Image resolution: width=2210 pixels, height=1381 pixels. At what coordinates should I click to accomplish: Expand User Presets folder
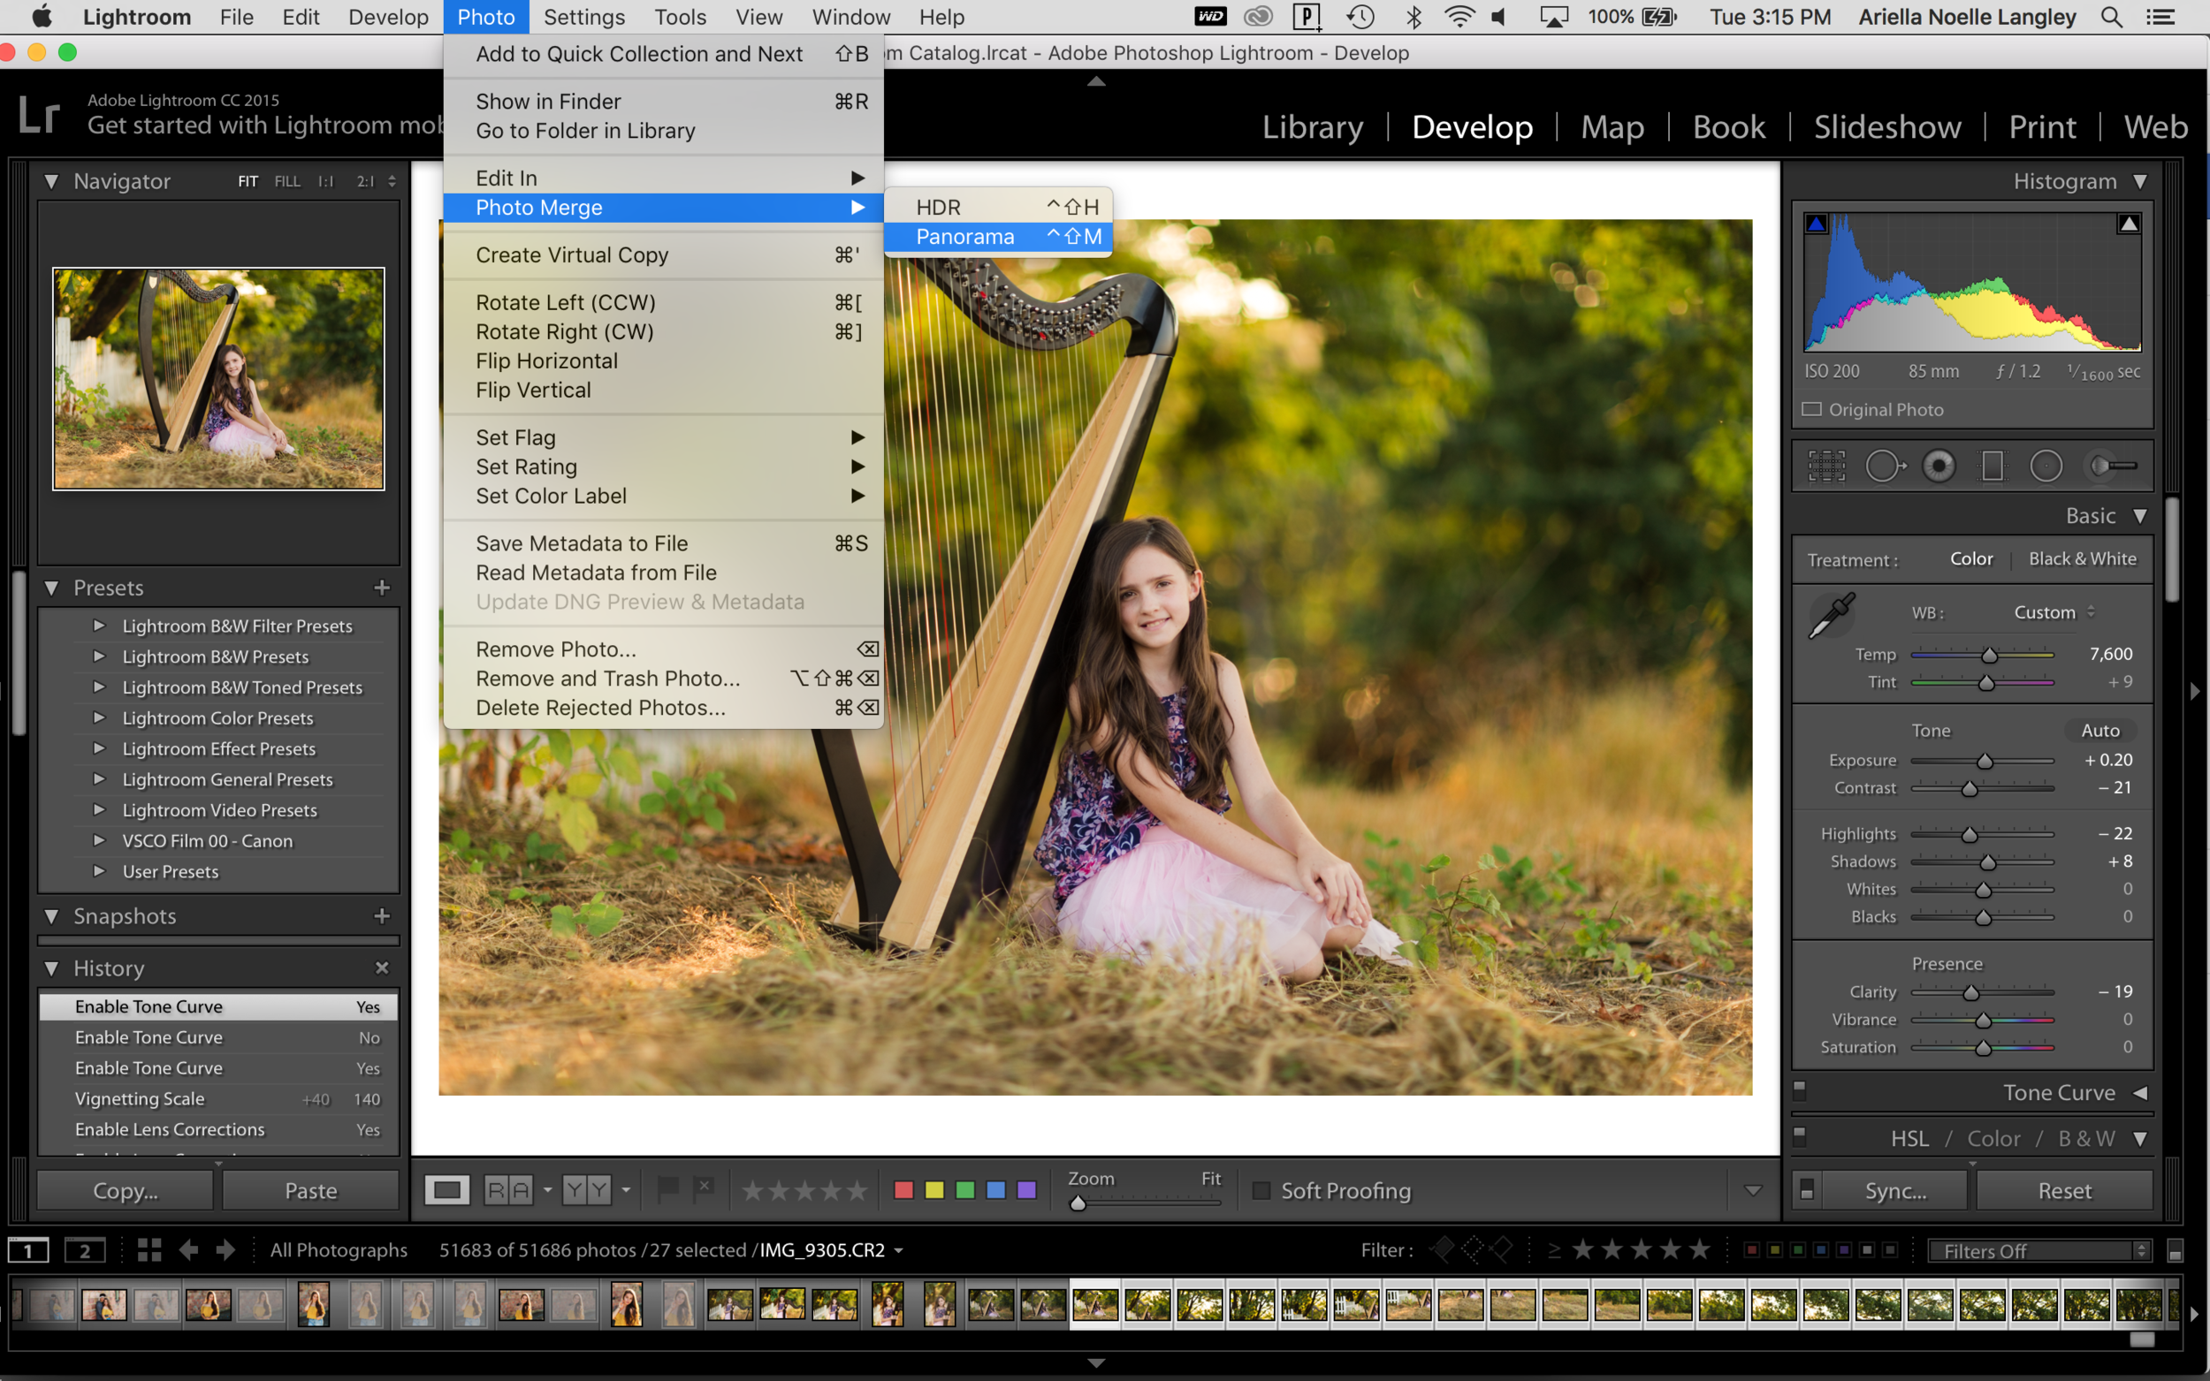click(x=99, y=871)
